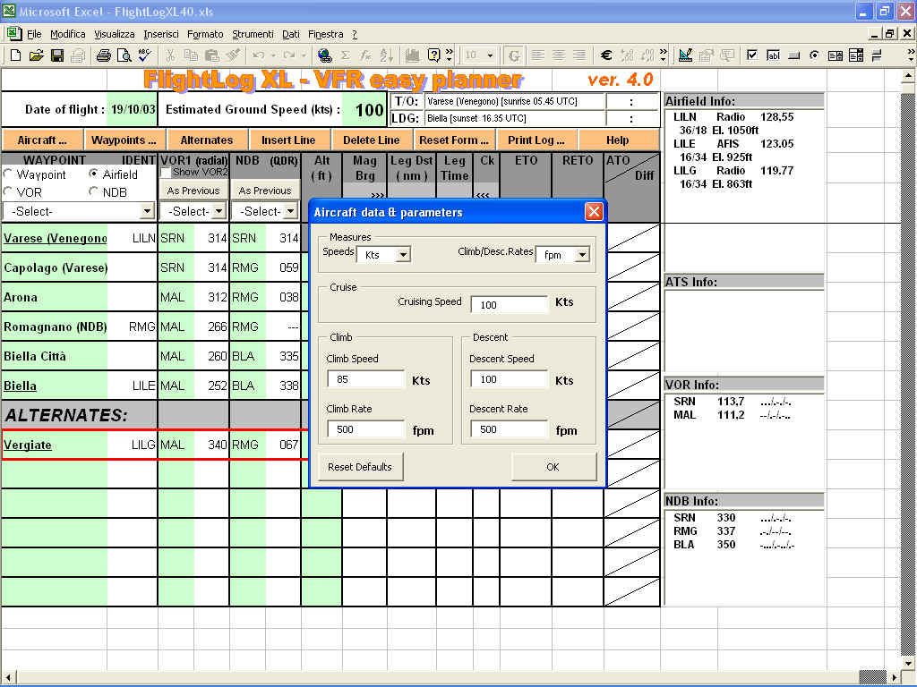Expand the Control Toolbox overflow chevron

click(910, 55)
